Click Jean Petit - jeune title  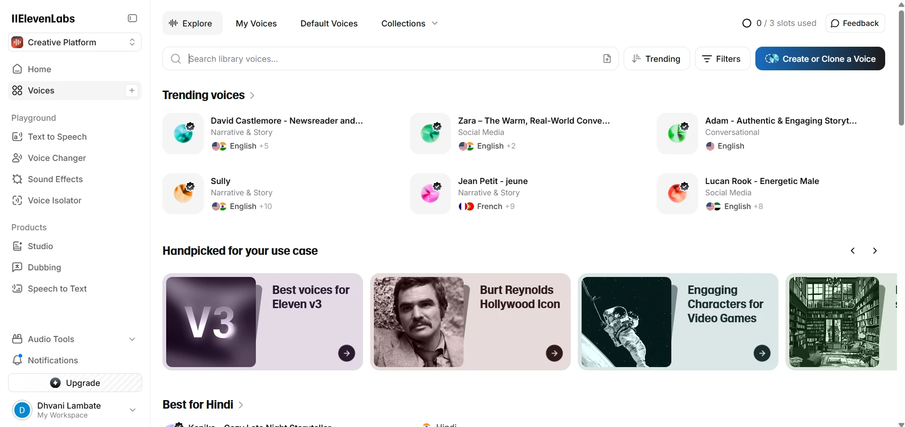pos(493,181)
